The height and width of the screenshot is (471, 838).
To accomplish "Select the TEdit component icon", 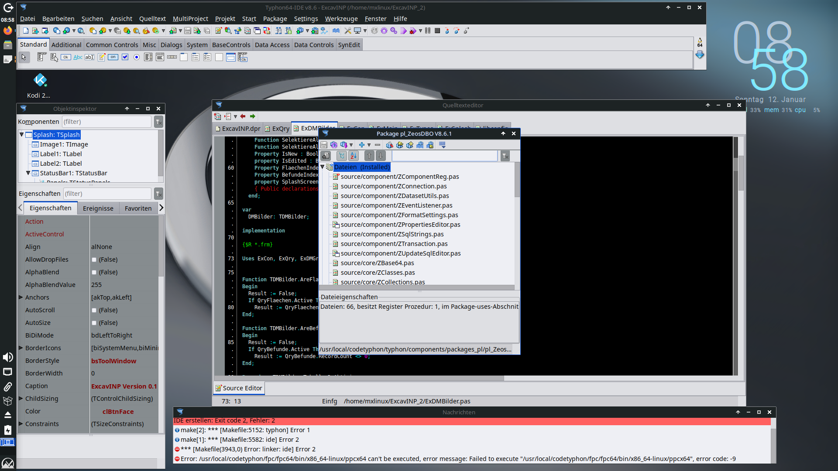I will pos(89,57).
